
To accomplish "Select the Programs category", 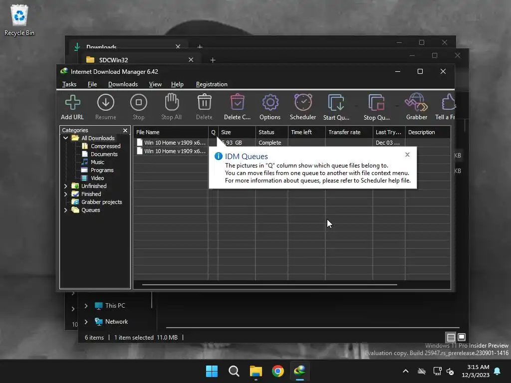I will (x=102, y=170).
